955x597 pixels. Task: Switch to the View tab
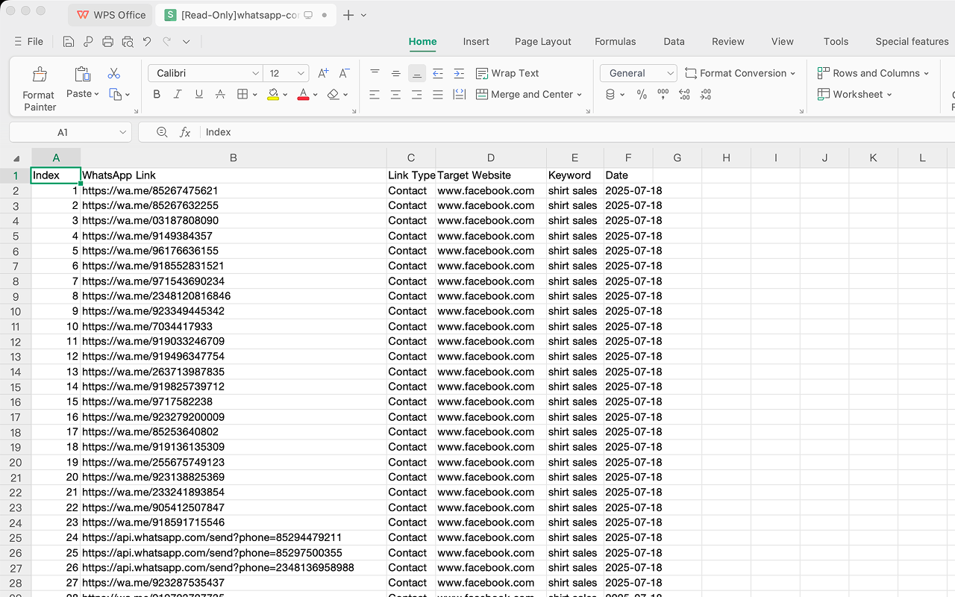(783, 42)
